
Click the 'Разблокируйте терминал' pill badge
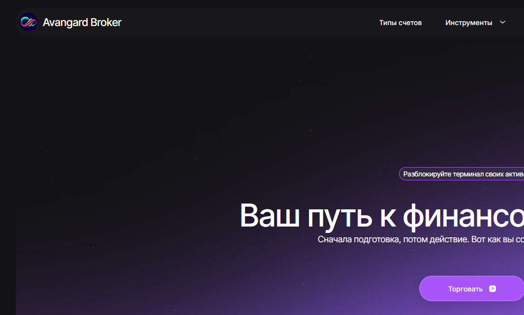(x=462, y=173)
